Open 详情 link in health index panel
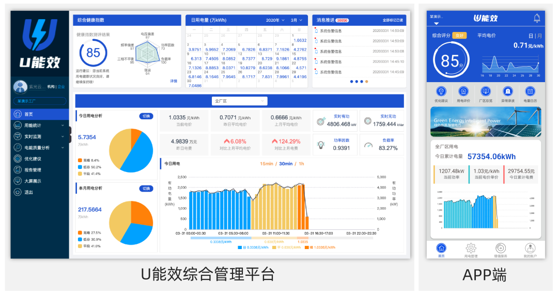The width and height of the screenshot is (558, 294). 174,81
